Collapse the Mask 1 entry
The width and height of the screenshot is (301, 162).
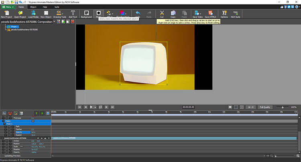[4, 124]
